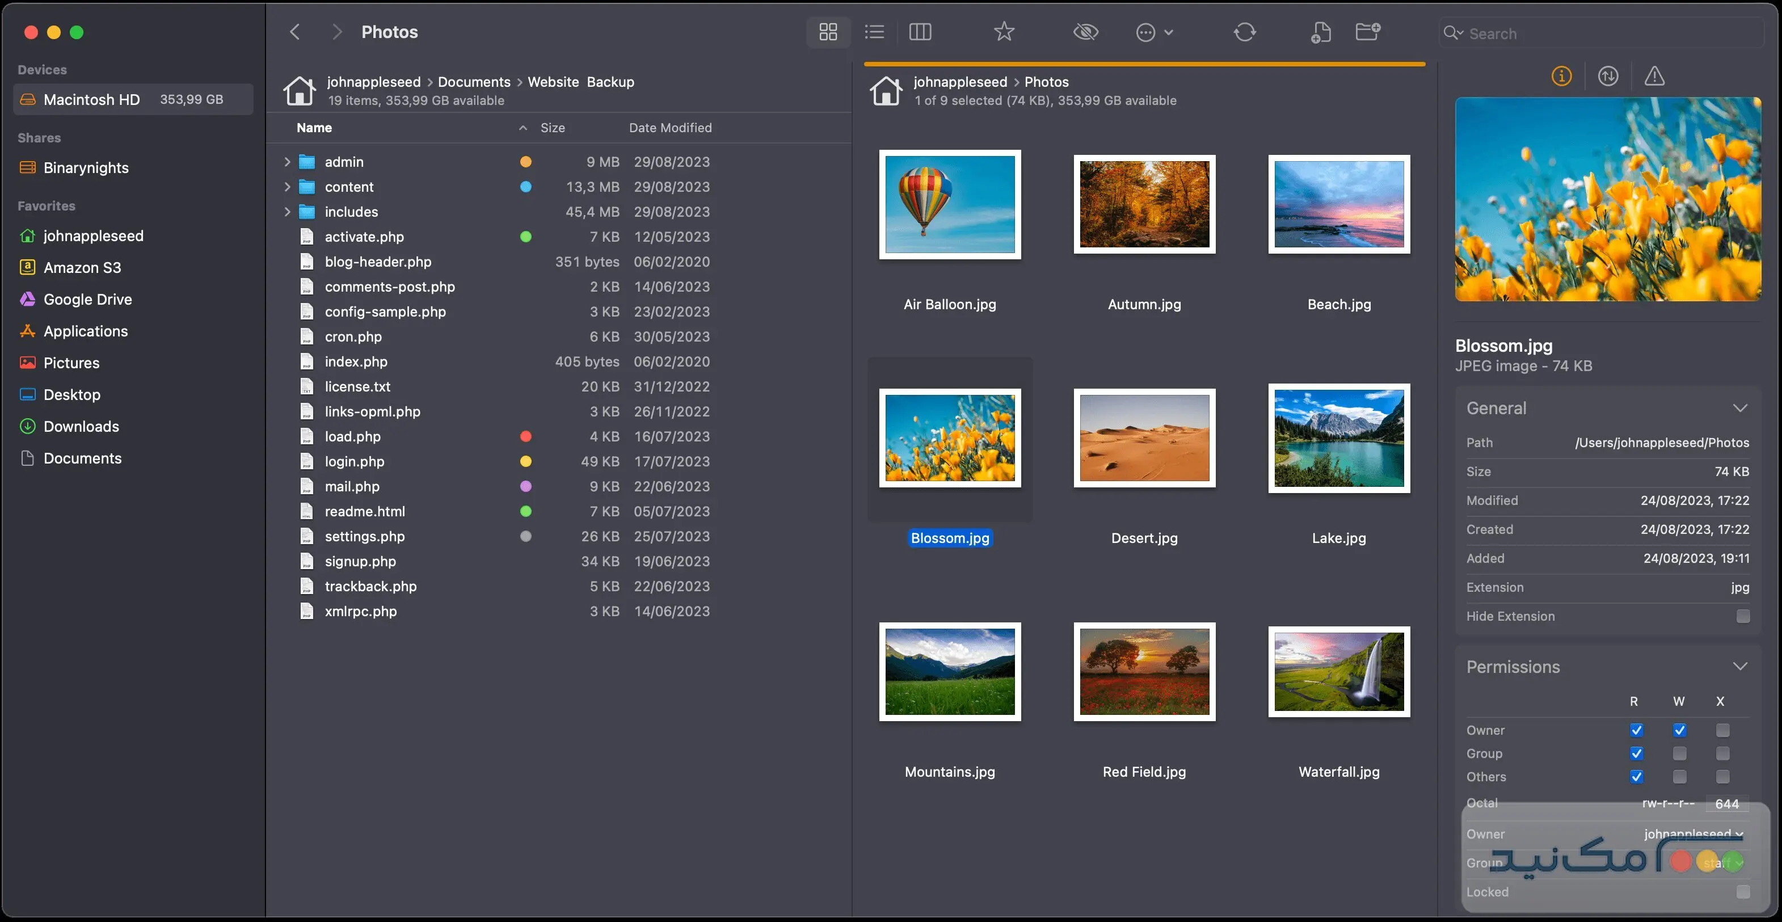
Task: Open the warnings tab in inspector
Action: [1654, 76]
